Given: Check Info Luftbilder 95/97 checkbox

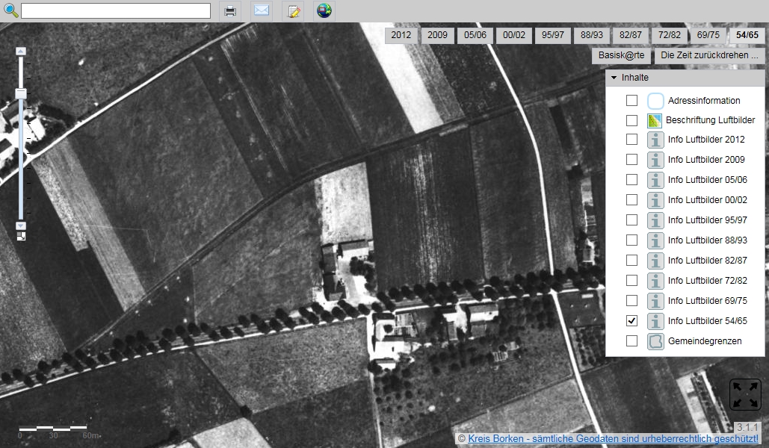Looking at the screenshot, I should [631, 220].
